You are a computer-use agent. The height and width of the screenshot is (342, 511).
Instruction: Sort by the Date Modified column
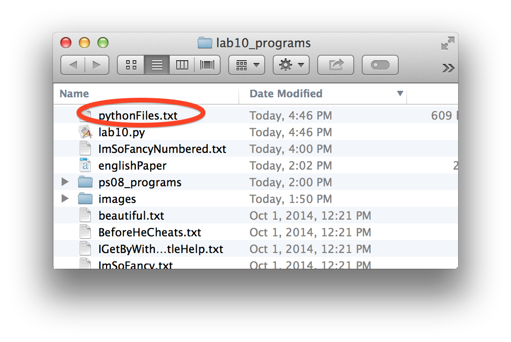pyautogui.click(x=286, y=94)
